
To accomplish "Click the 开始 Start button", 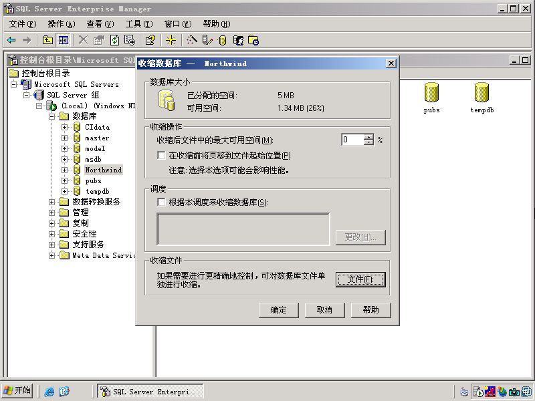I will pos(17,390).
